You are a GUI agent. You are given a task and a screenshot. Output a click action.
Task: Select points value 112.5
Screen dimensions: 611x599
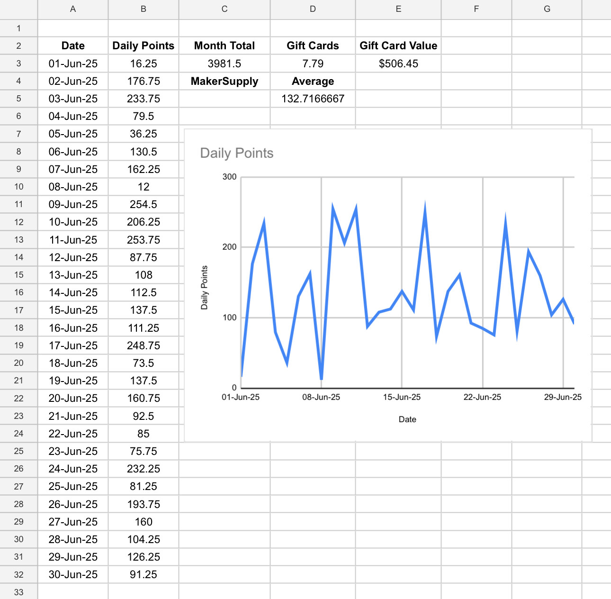point(144,292)
